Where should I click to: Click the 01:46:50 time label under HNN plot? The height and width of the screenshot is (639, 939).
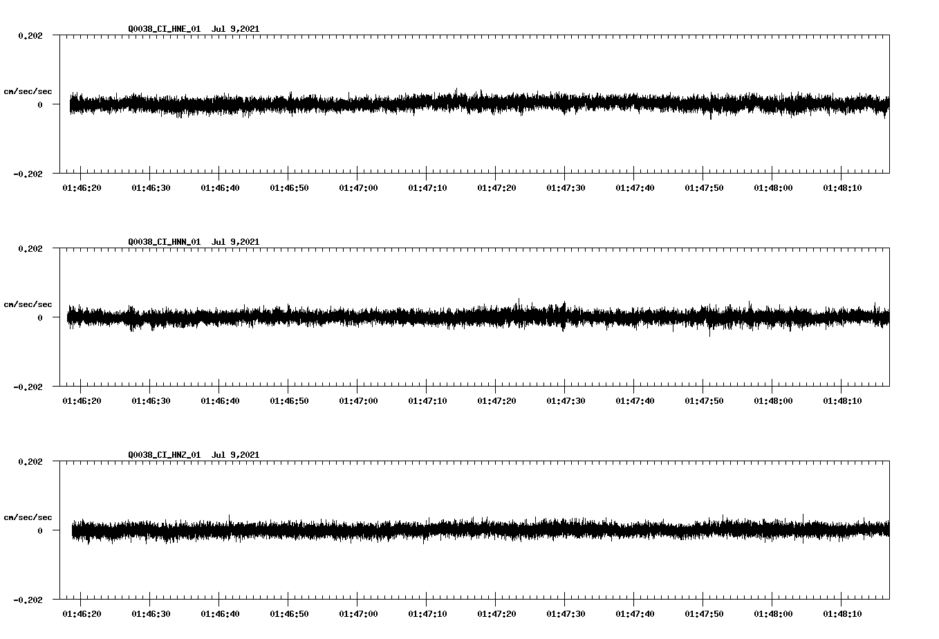(x=289, y=401)
